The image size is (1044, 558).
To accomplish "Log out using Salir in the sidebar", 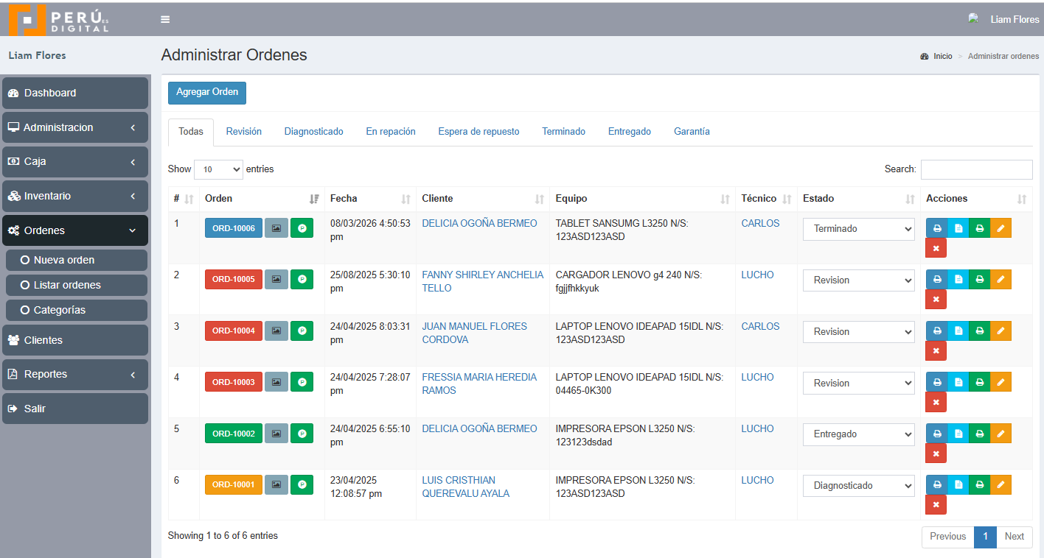I will 75,409.
